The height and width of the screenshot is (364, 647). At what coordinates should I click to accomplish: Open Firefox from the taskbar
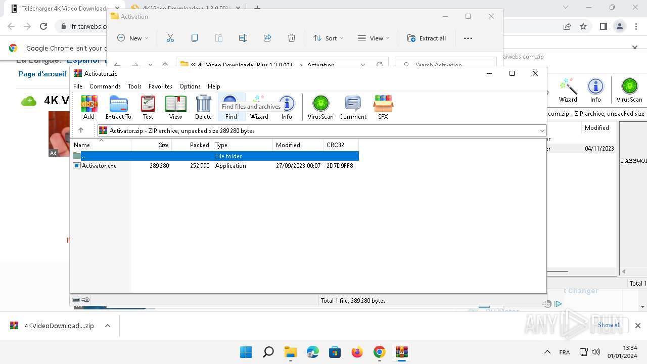[357, 352]
